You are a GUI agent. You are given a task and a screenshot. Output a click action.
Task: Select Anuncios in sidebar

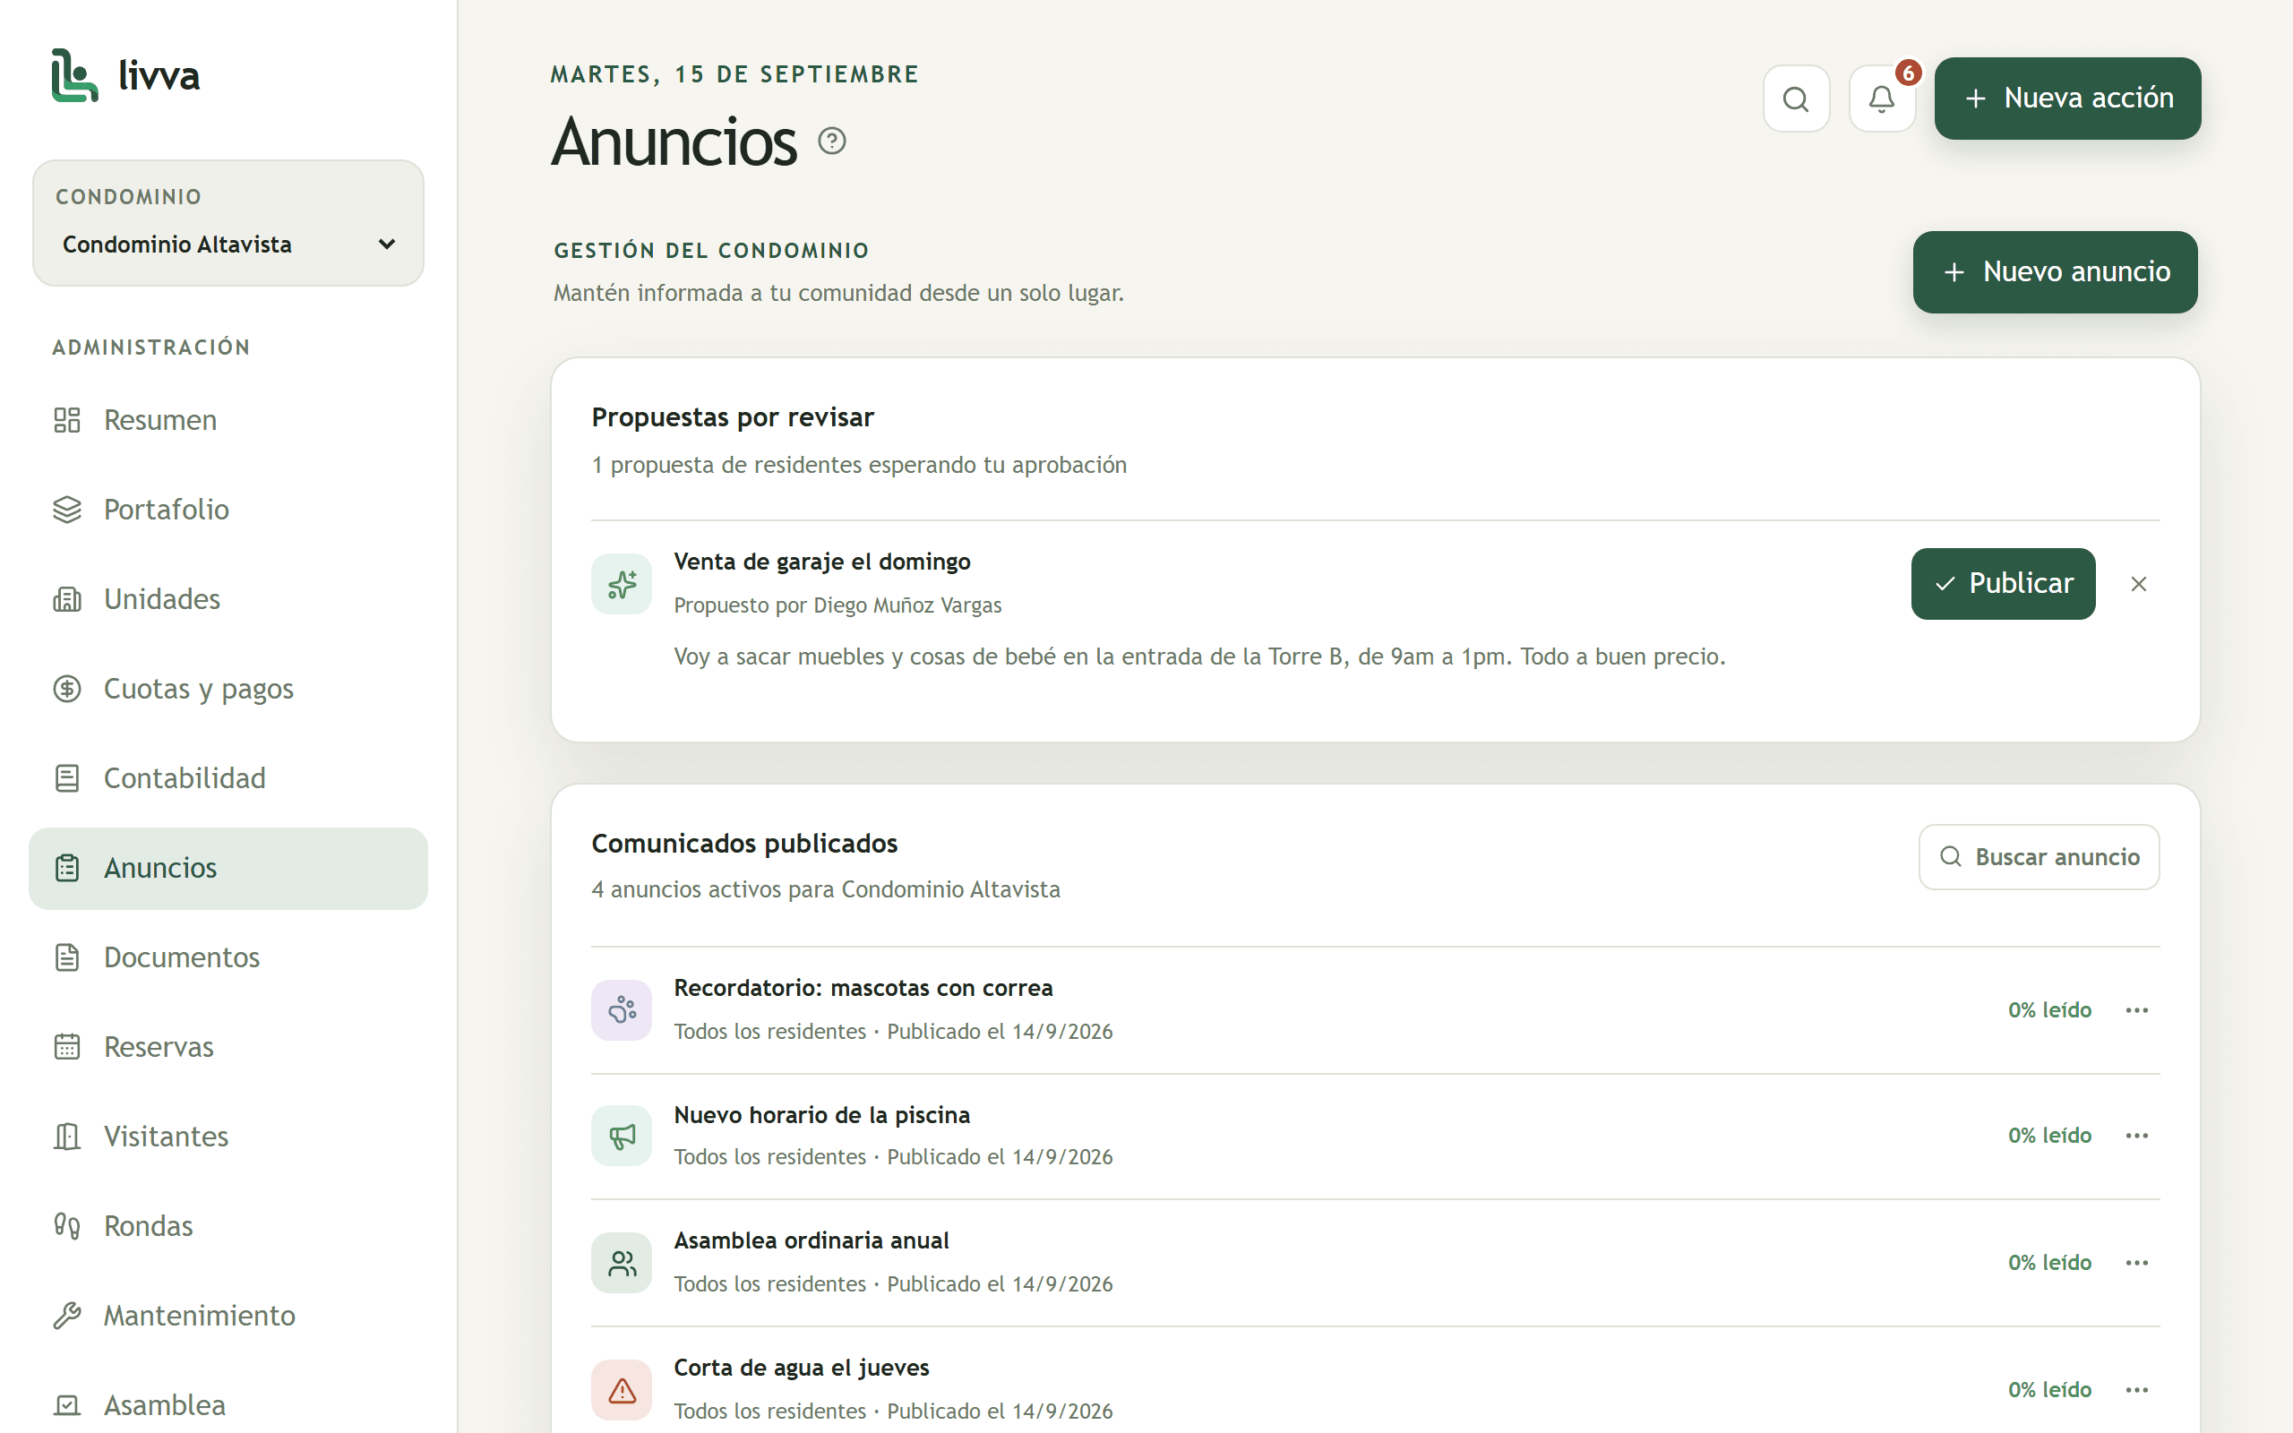pyautogui.click(x=228, y=868)
